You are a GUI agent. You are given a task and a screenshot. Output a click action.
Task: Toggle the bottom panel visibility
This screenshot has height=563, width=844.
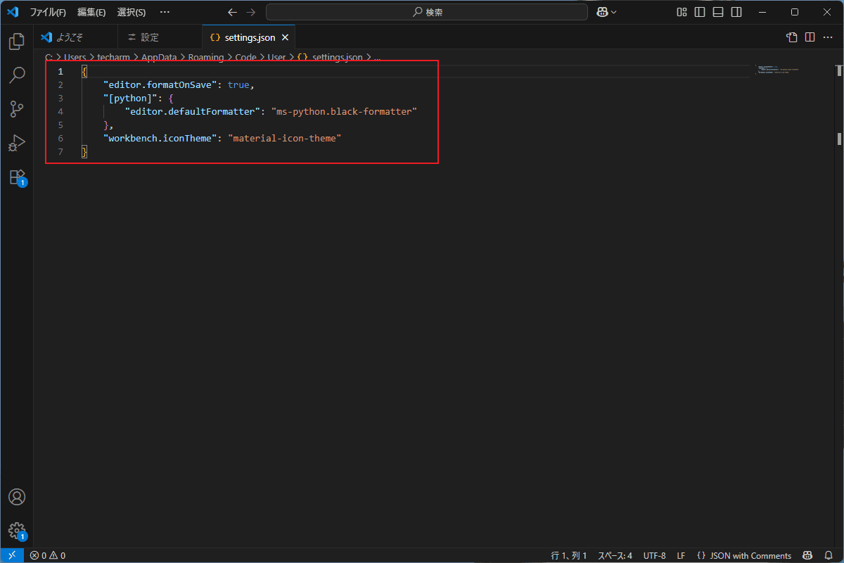(718, 12)
